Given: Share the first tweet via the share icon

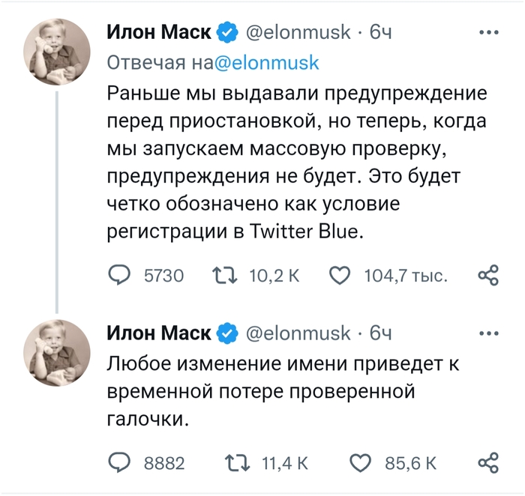Looking at the screenshot, I should (x=488, y=276).
